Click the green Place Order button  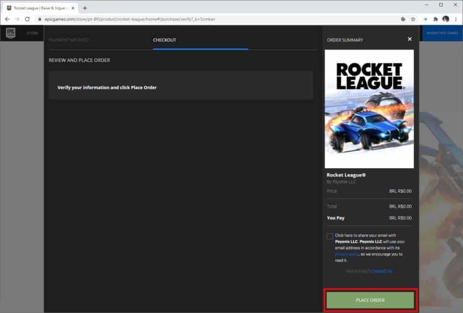370,300
